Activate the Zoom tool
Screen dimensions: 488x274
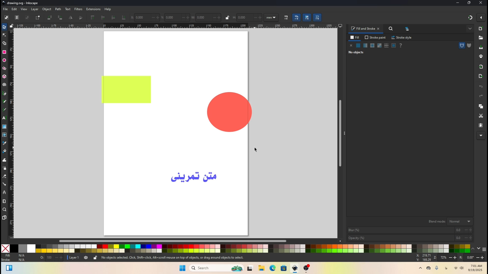tap(4, 210)
